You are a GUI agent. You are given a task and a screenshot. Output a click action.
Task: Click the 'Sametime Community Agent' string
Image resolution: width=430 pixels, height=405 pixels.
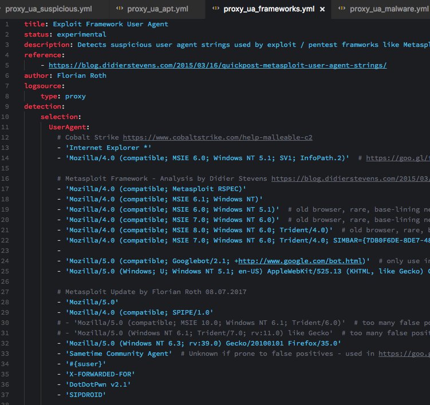(x=119, y=354)
